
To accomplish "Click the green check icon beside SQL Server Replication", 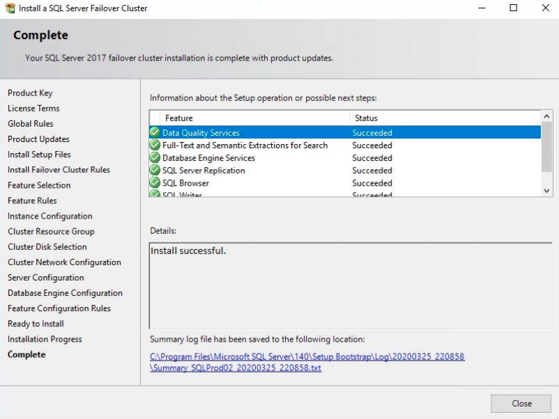I will pos(155,170).
